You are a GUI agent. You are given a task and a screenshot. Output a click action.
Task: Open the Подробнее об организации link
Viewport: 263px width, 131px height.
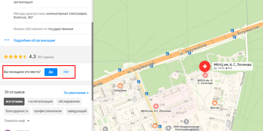pos(34,41)
